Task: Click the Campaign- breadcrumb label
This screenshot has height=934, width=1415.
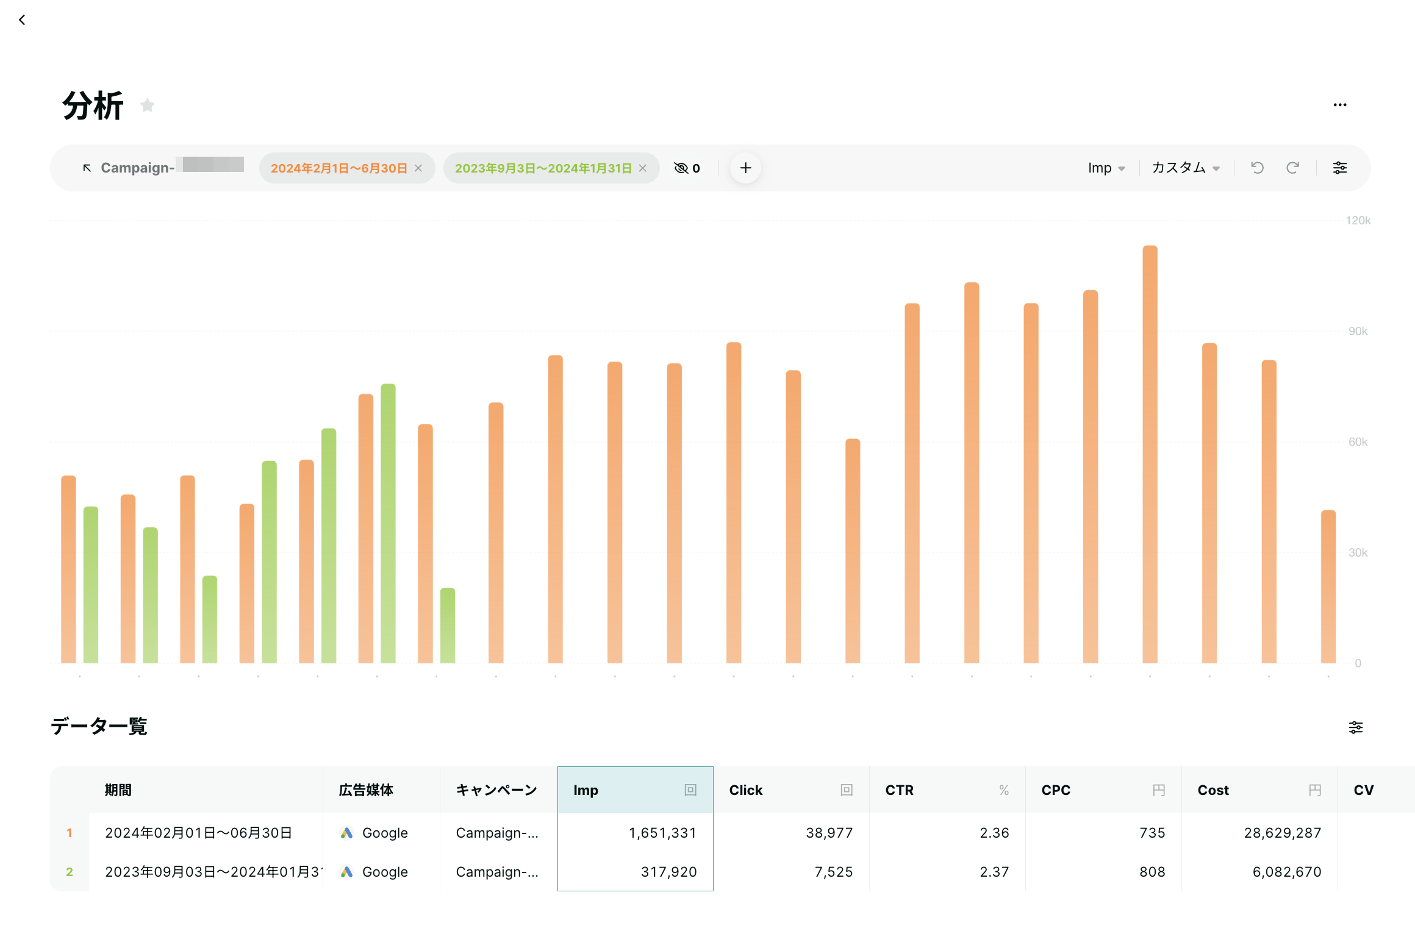Action: (138, 168)
